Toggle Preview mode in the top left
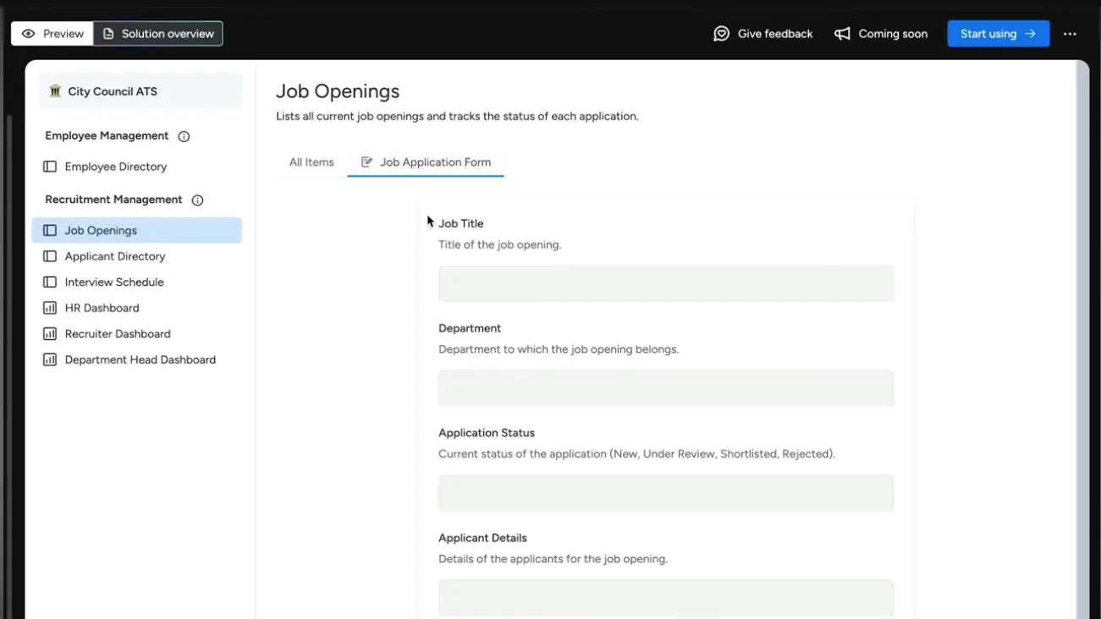The height and width of the screenshot is (619, 1101). [52, 33]
